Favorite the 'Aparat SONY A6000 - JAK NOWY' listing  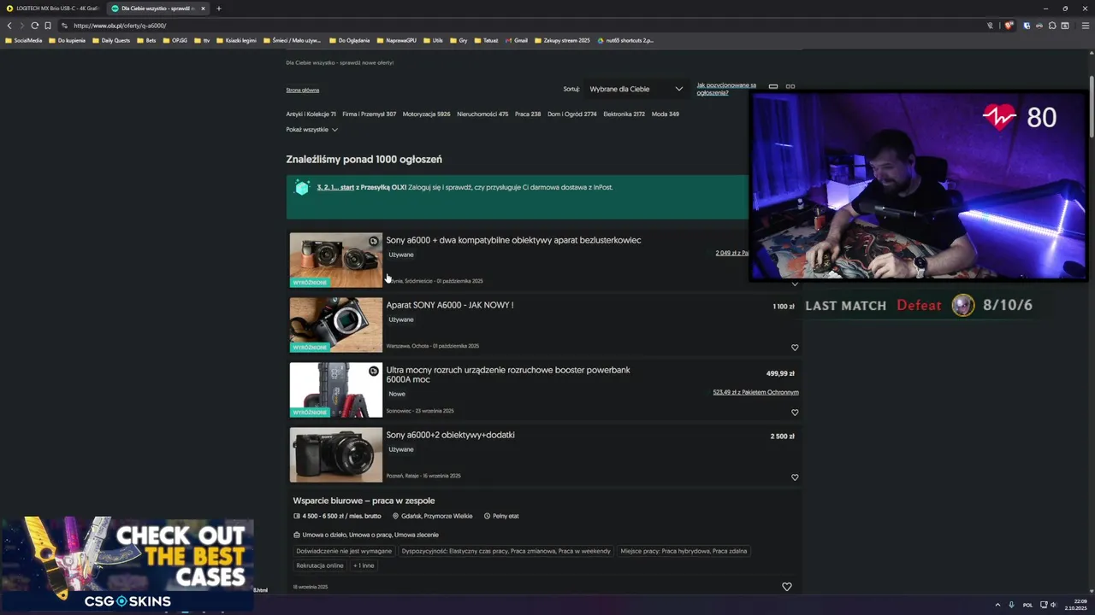(795, 348)
